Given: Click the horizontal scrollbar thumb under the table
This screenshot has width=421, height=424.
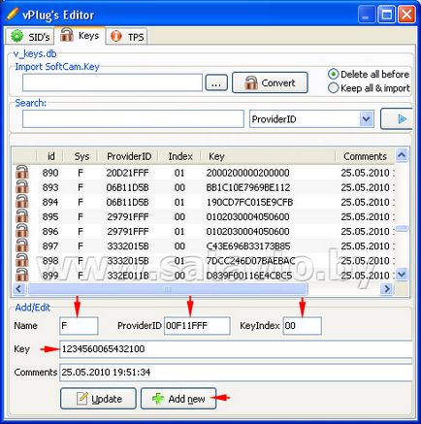Looking at the screenshot, I should tap(168, 288).
